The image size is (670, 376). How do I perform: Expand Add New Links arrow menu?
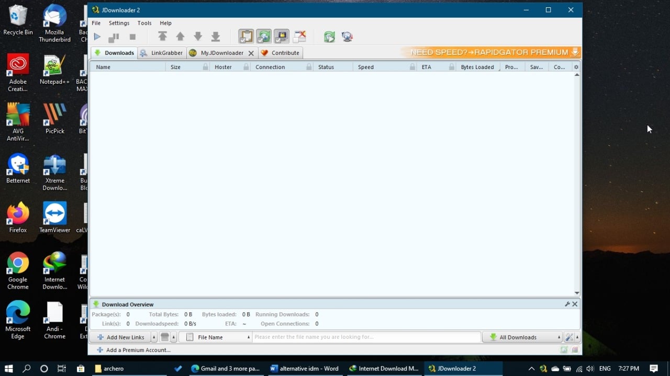[x=154, y=337]
